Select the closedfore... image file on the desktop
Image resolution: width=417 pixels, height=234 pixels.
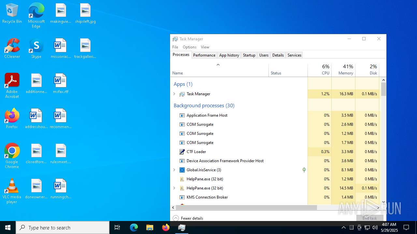(36, 154)
